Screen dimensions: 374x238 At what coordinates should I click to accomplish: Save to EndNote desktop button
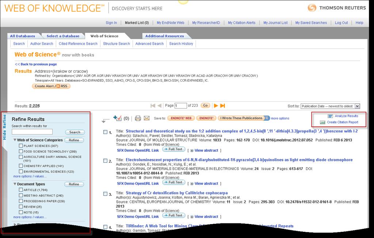(206, 118)
